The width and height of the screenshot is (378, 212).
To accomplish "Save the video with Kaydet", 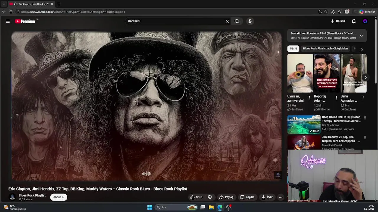I will pyautogui.click(x=247, y=197).
